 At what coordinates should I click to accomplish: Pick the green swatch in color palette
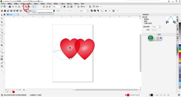click(180, 49)
